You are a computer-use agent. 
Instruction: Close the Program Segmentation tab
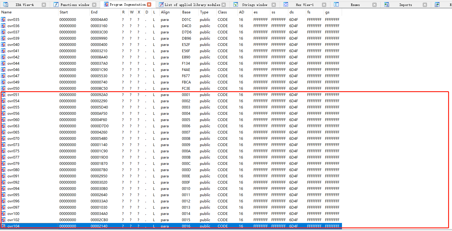149,4
